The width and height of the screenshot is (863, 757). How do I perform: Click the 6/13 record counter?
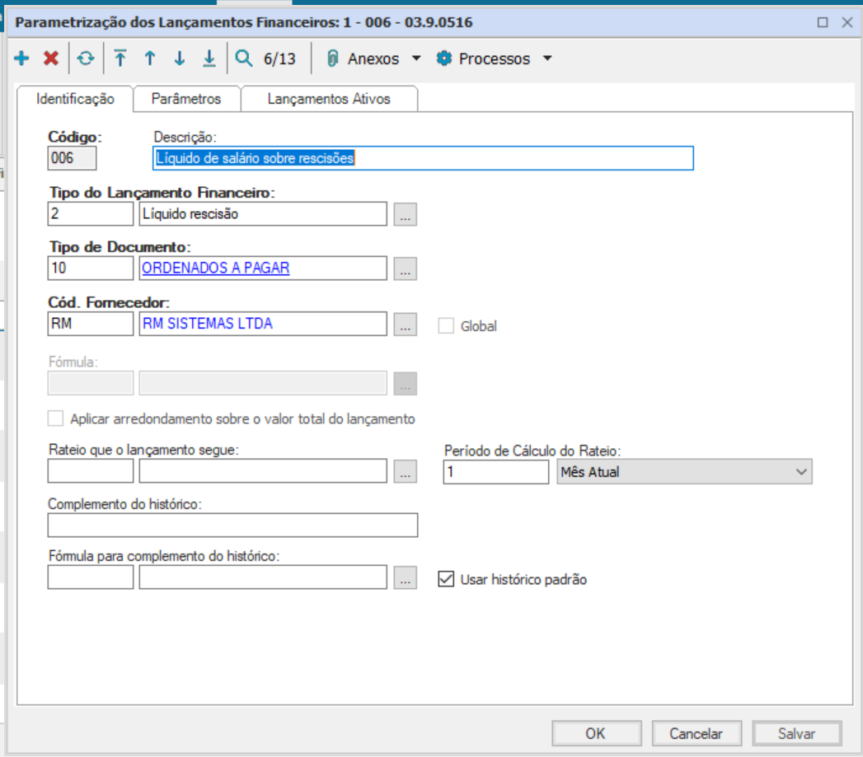pyautogui.click(x=279, y=58)
